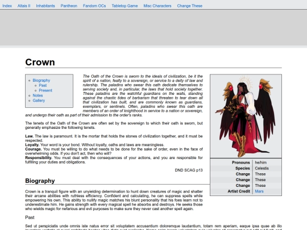Open the Fandom OCs link
Screen dimensions: 307x230
[x=94, y=6]
